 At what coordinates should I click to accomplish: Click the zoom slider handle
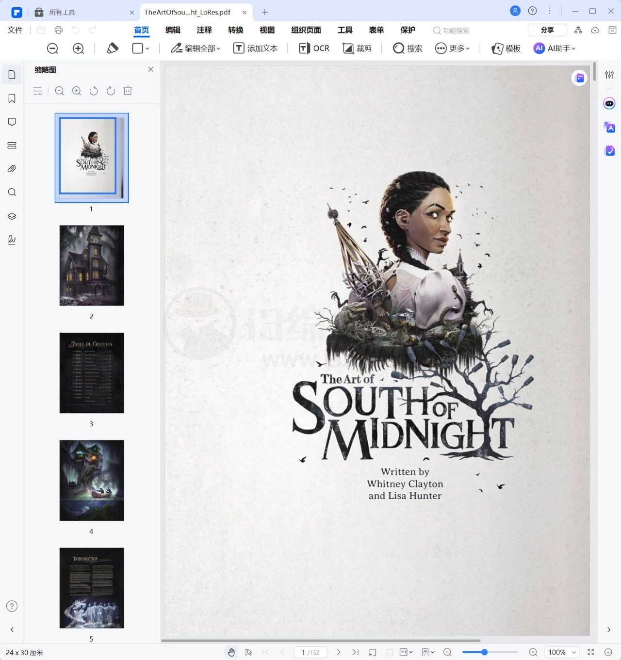pos(484,652)
